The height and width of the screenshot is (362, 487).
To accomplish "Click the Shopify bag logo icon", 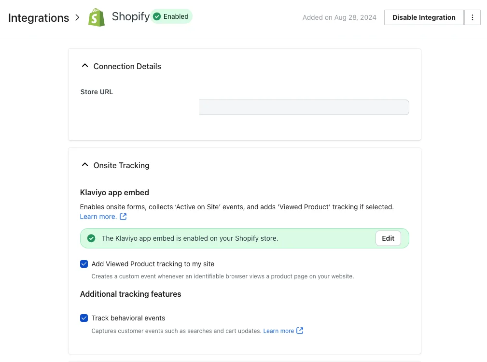I will pyautogui.click(x=97, y=17).
